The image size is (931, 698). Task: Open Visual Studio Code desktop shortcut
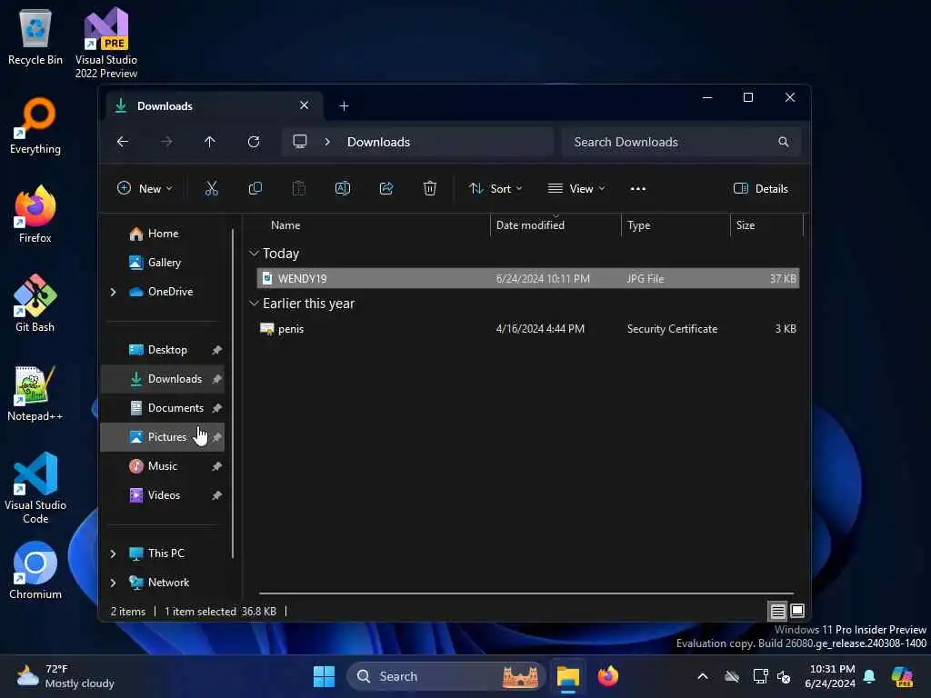[35, 488]
